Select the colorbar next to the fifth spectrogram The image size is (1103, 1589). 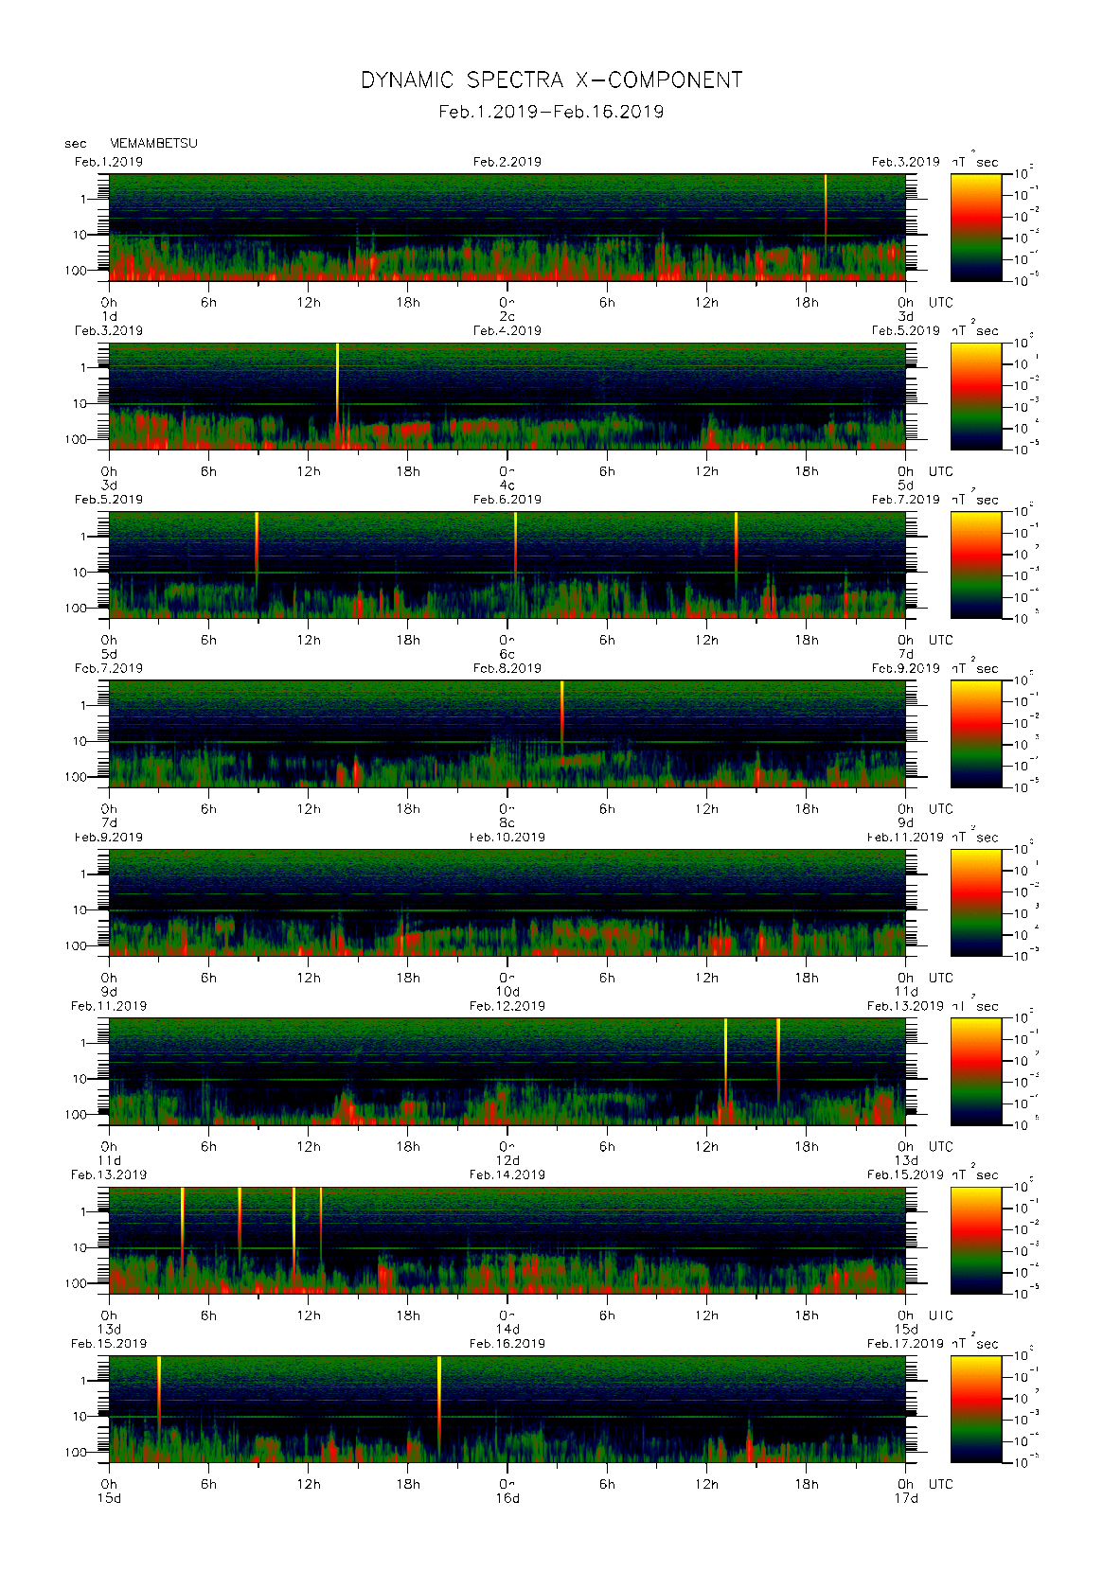click(975, 902)
